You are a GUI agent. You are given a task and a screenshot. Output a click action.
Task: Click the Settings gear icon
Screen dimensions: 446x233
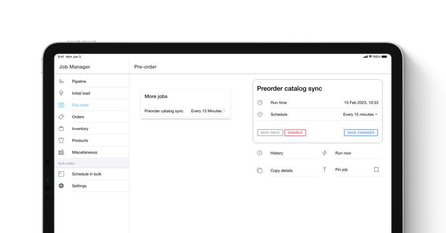tap(61, 186)
